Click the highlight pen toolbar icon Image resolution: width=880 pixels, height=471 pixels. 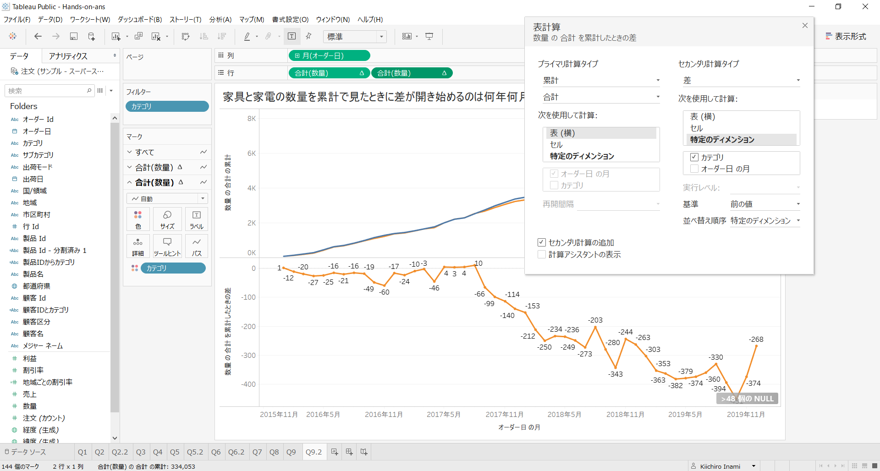tap(247, 36)
